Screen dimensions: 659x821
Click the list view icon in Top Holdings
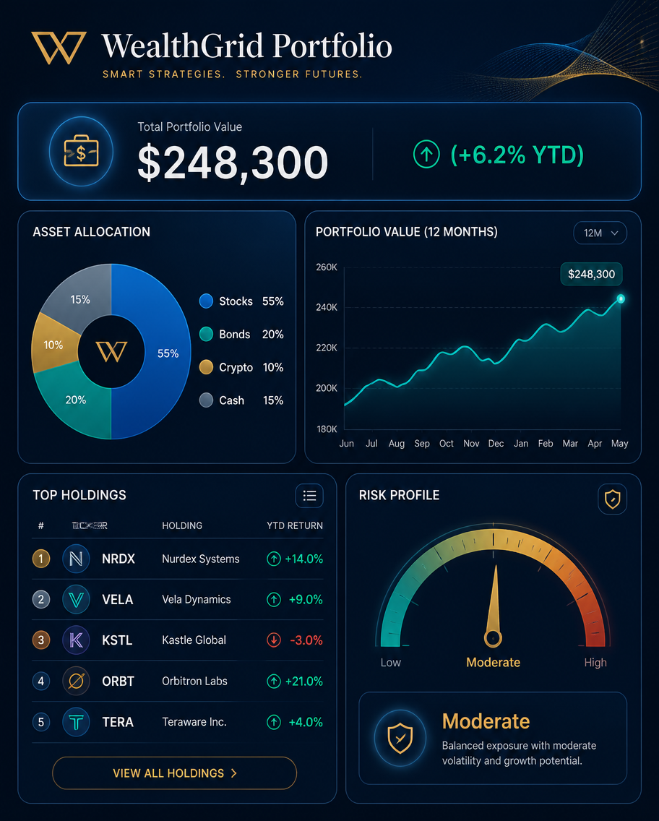(x=309, y=495)
